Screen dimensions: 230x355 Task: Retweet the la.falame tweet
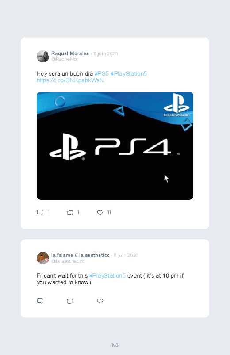70,301
